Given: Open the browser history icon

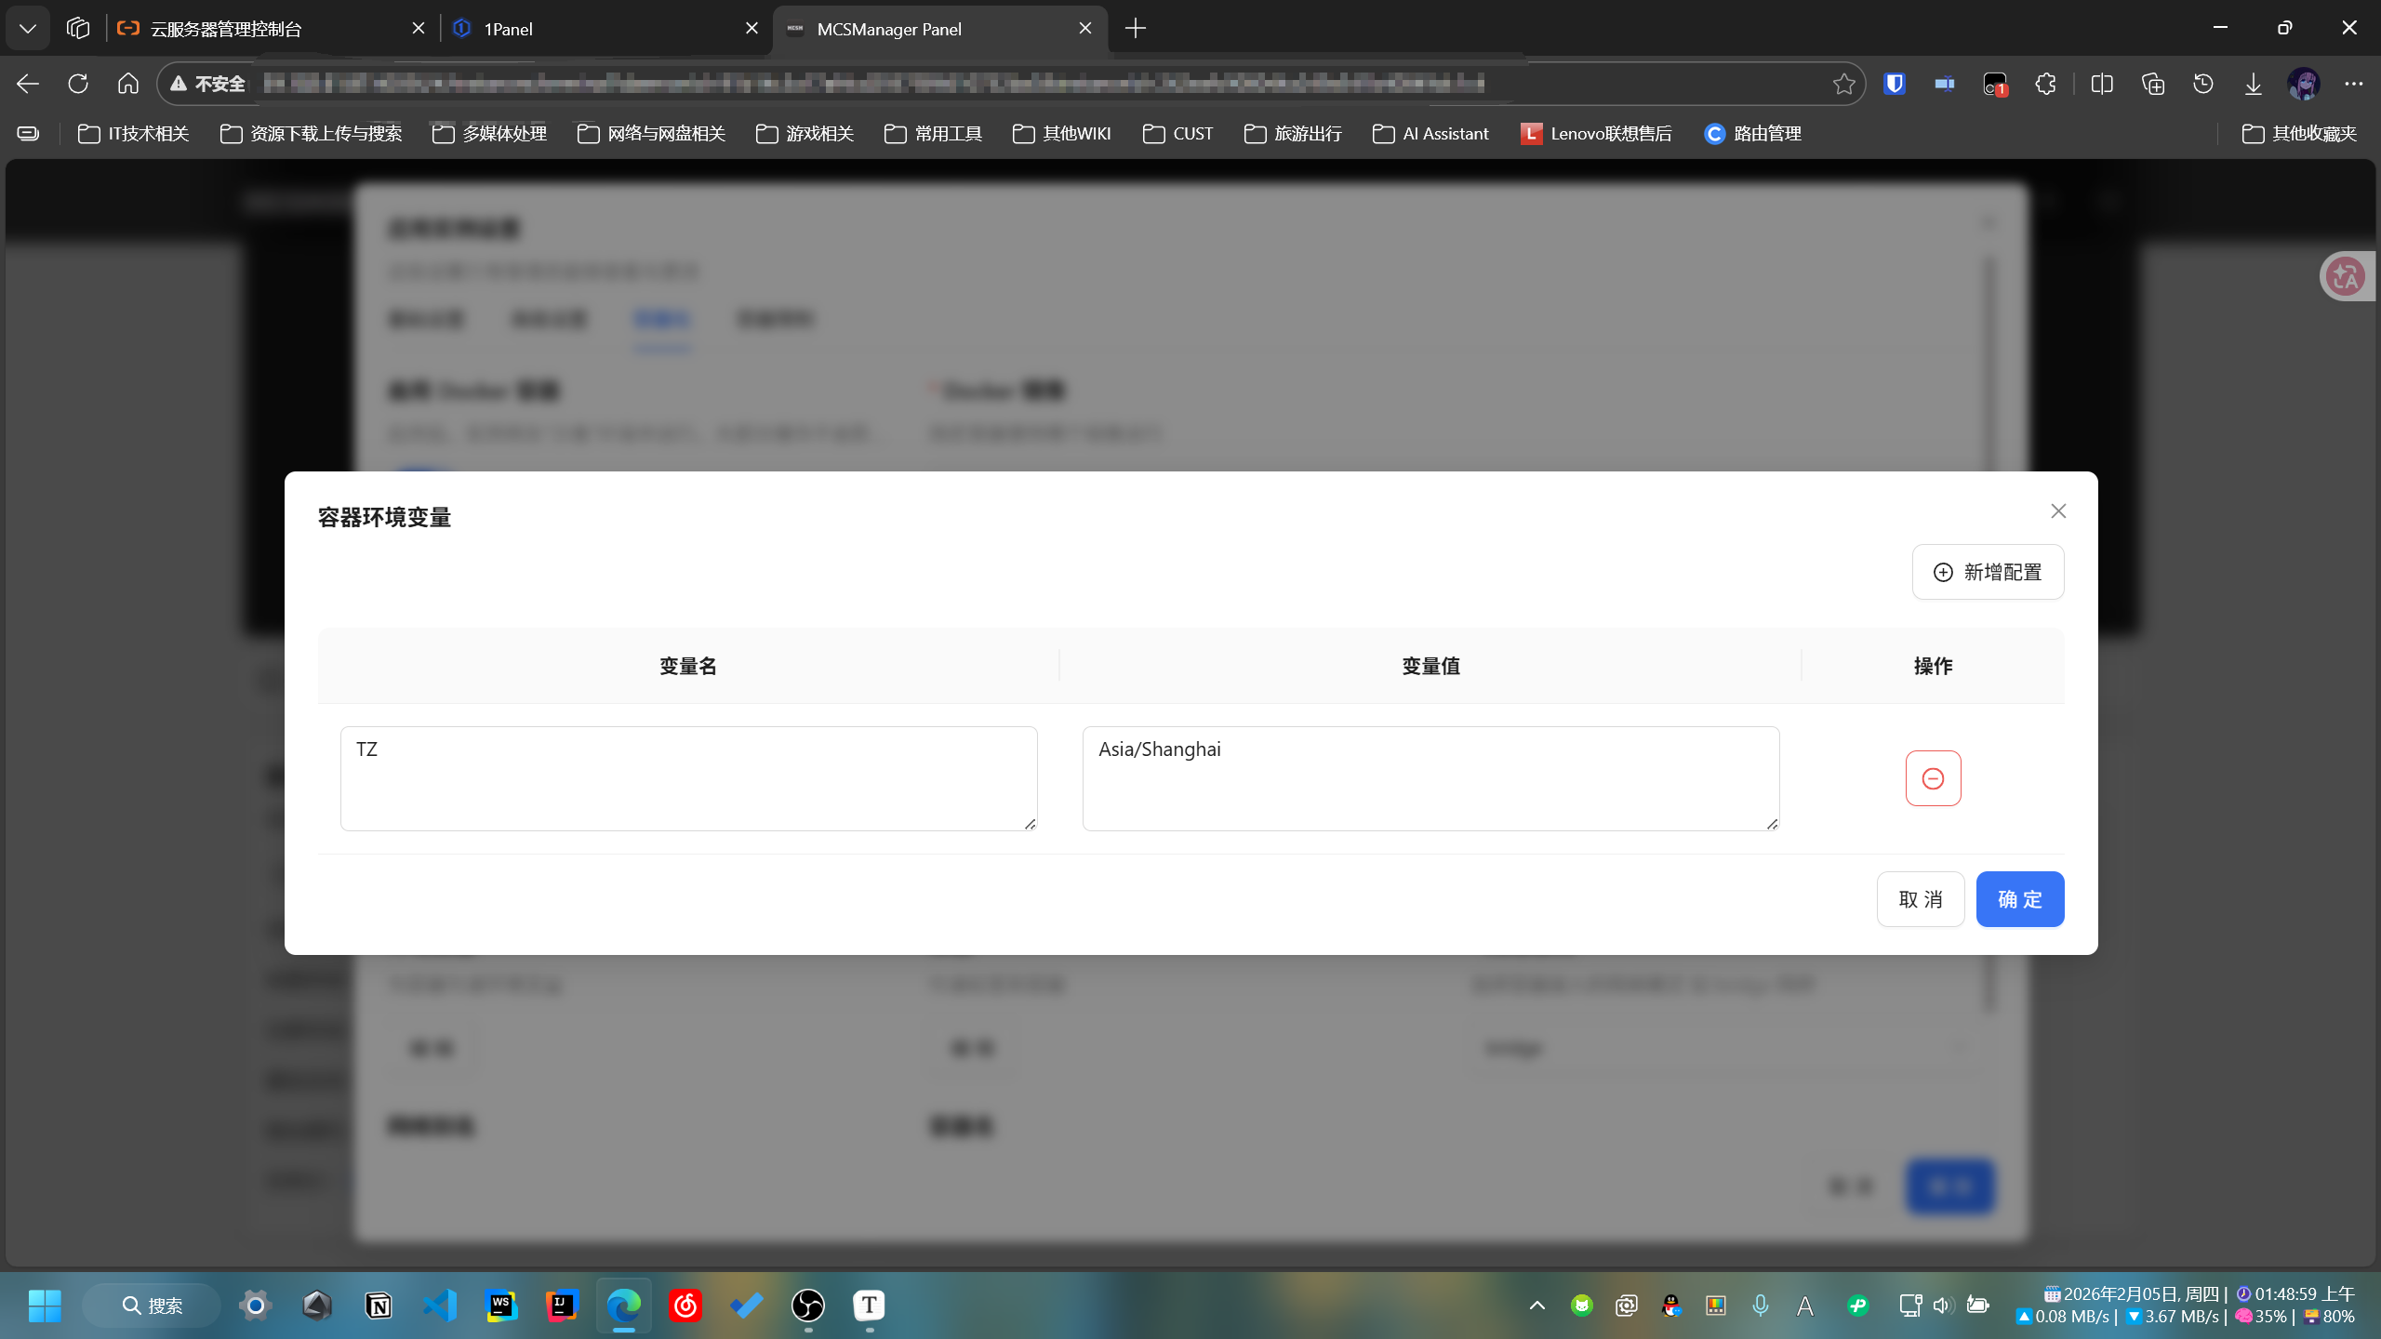Looking at the screenshot, I should (2202, 84).
